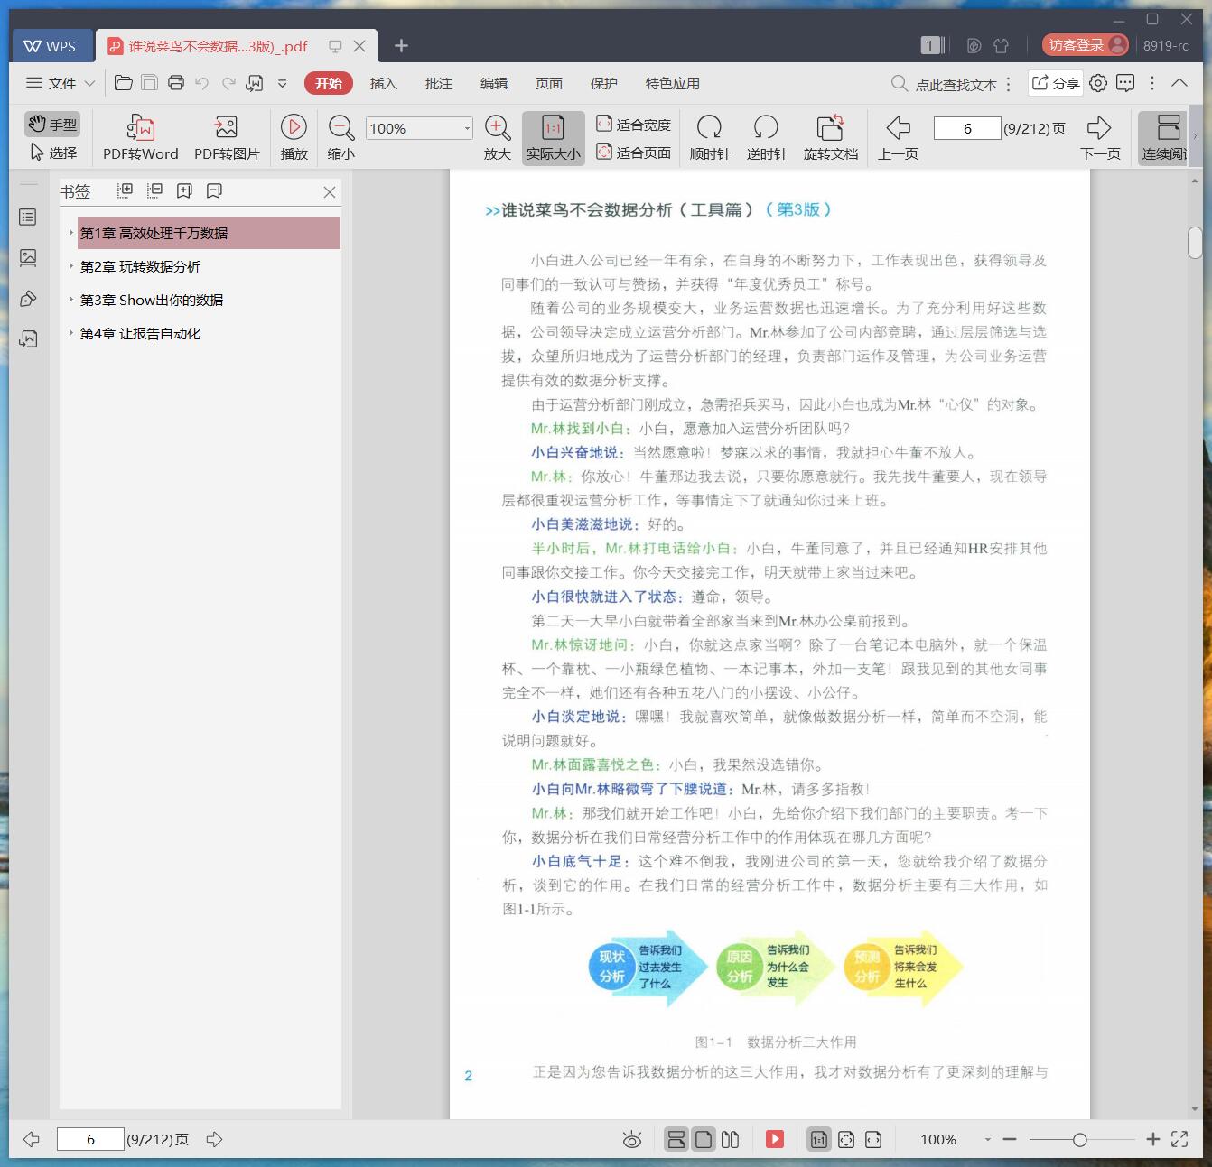Click the zoom plus button in status bar
1212x1167 pixels.
pos(1152,1140)
